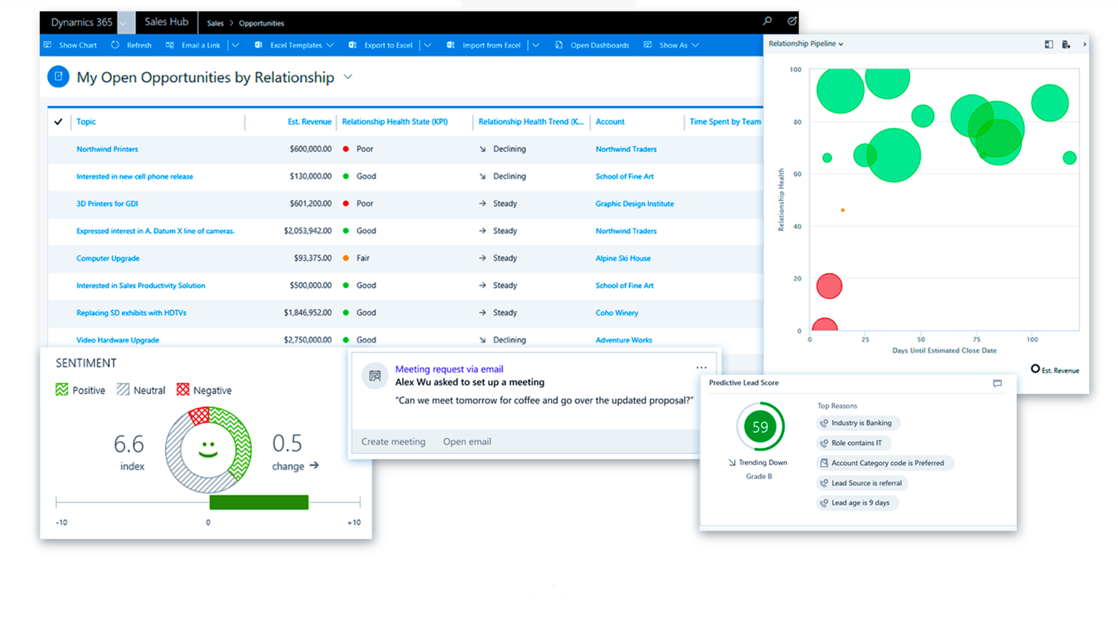1118x617 pixels.
Task: Toggle the Negative sentiment legend item
Action: (204, 390)
